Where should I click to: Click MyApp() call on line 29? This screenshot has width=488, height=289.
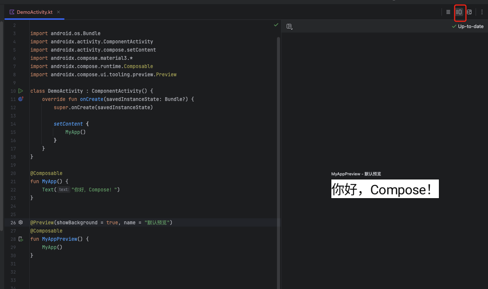pos(52,247)
